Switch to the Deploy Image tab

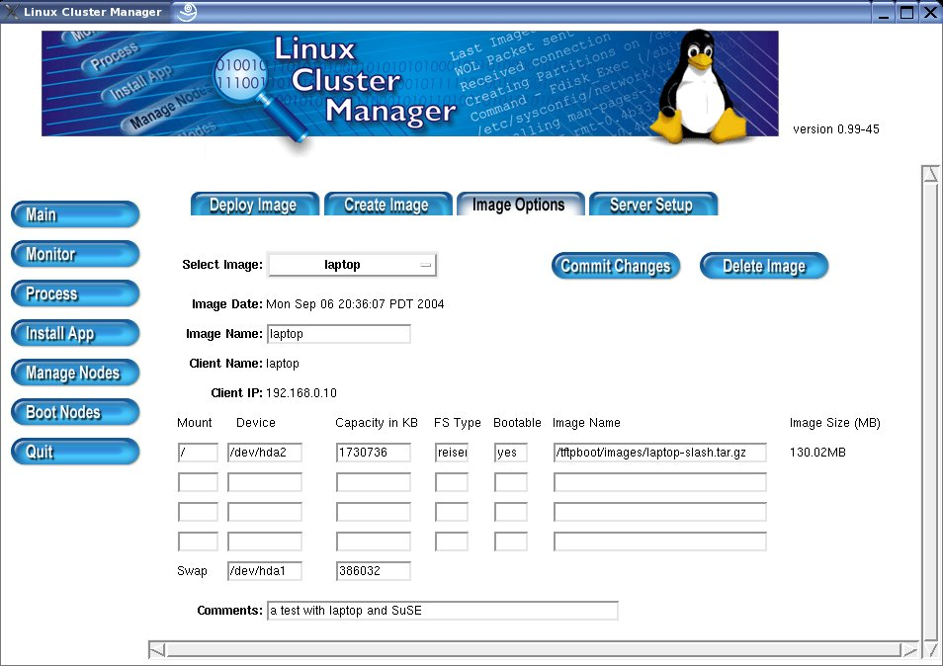pyautogui.click(x=254, y=205)
